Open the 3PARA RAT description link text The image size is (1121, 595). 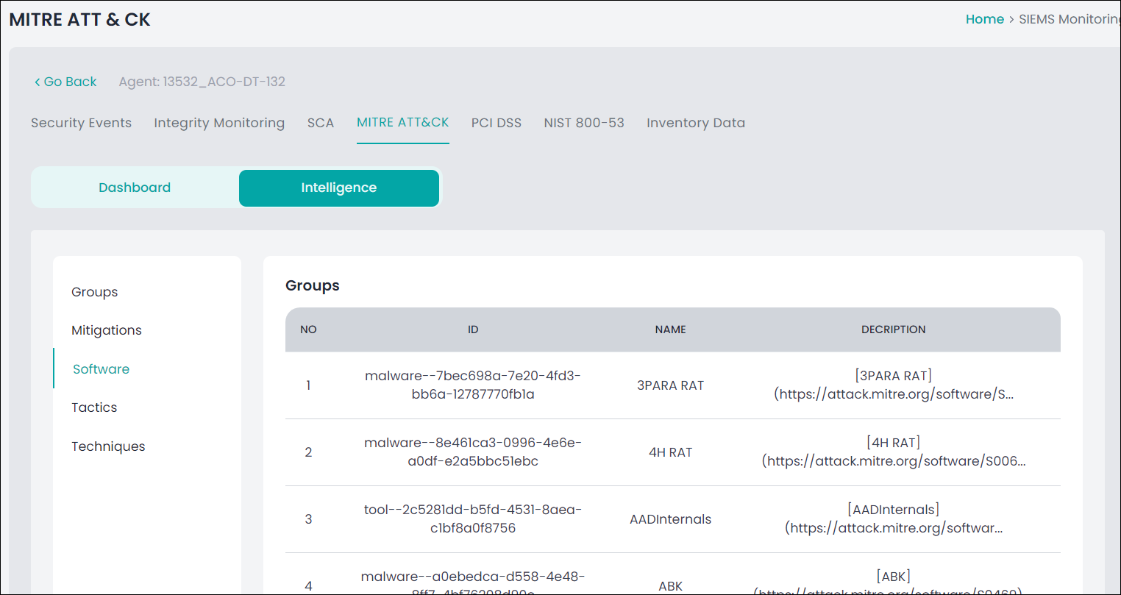(x=894, y=385)
